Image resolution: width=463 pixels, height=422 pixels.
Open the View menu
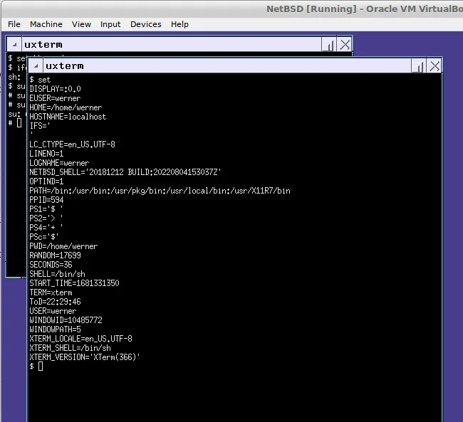click(81, 24)
